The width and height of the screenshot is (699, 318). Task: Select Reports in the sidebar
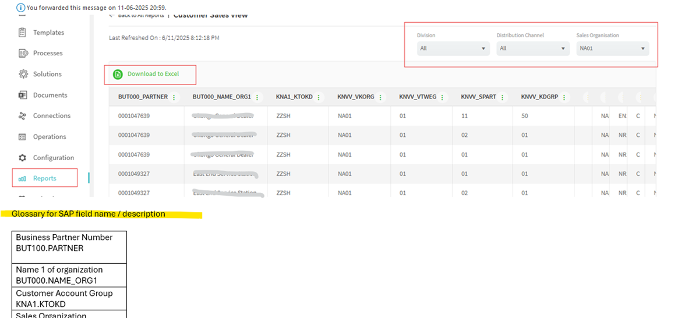click(45, 178)
